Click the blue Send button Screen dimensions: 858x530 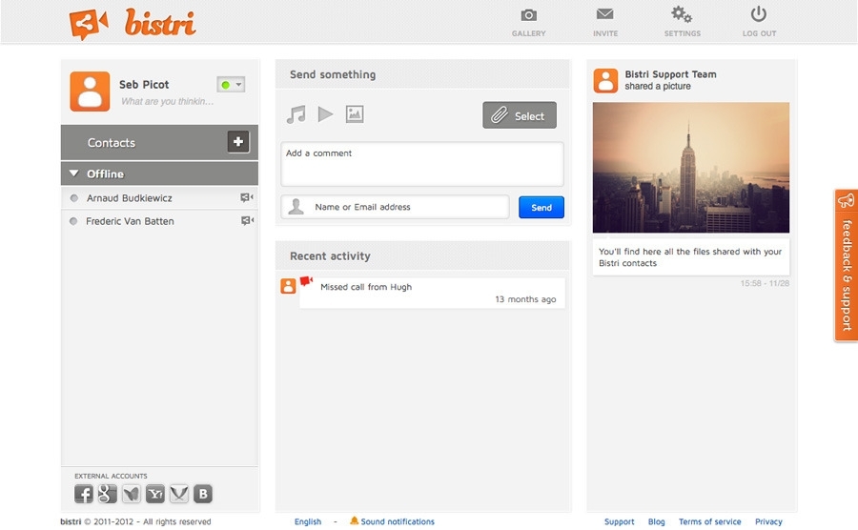click(x=541, y=207)
